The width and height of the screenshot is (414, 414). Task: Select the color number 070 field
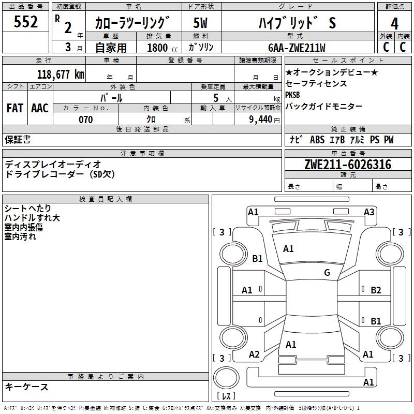pos(86,120)
